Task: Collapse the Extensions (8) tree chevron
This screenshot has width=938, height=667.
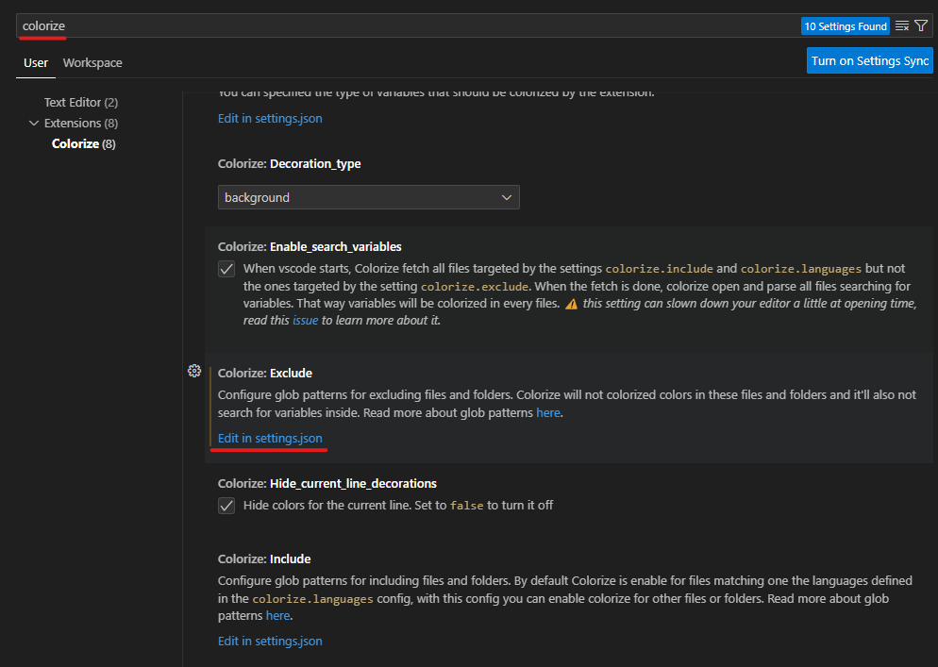Action: 34,123
